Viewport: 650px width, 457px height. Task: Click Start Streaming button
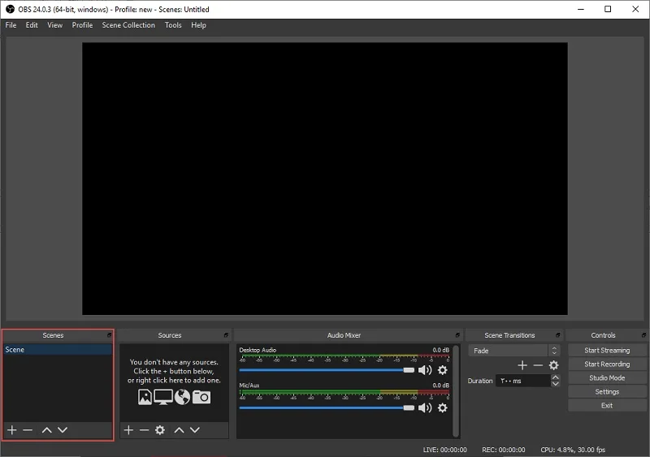tap(607, 350)
